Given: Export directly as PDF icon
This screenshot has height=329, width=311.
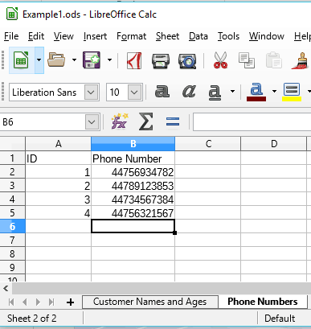Looking at the screenshot, I should click(x=134, y=60).
